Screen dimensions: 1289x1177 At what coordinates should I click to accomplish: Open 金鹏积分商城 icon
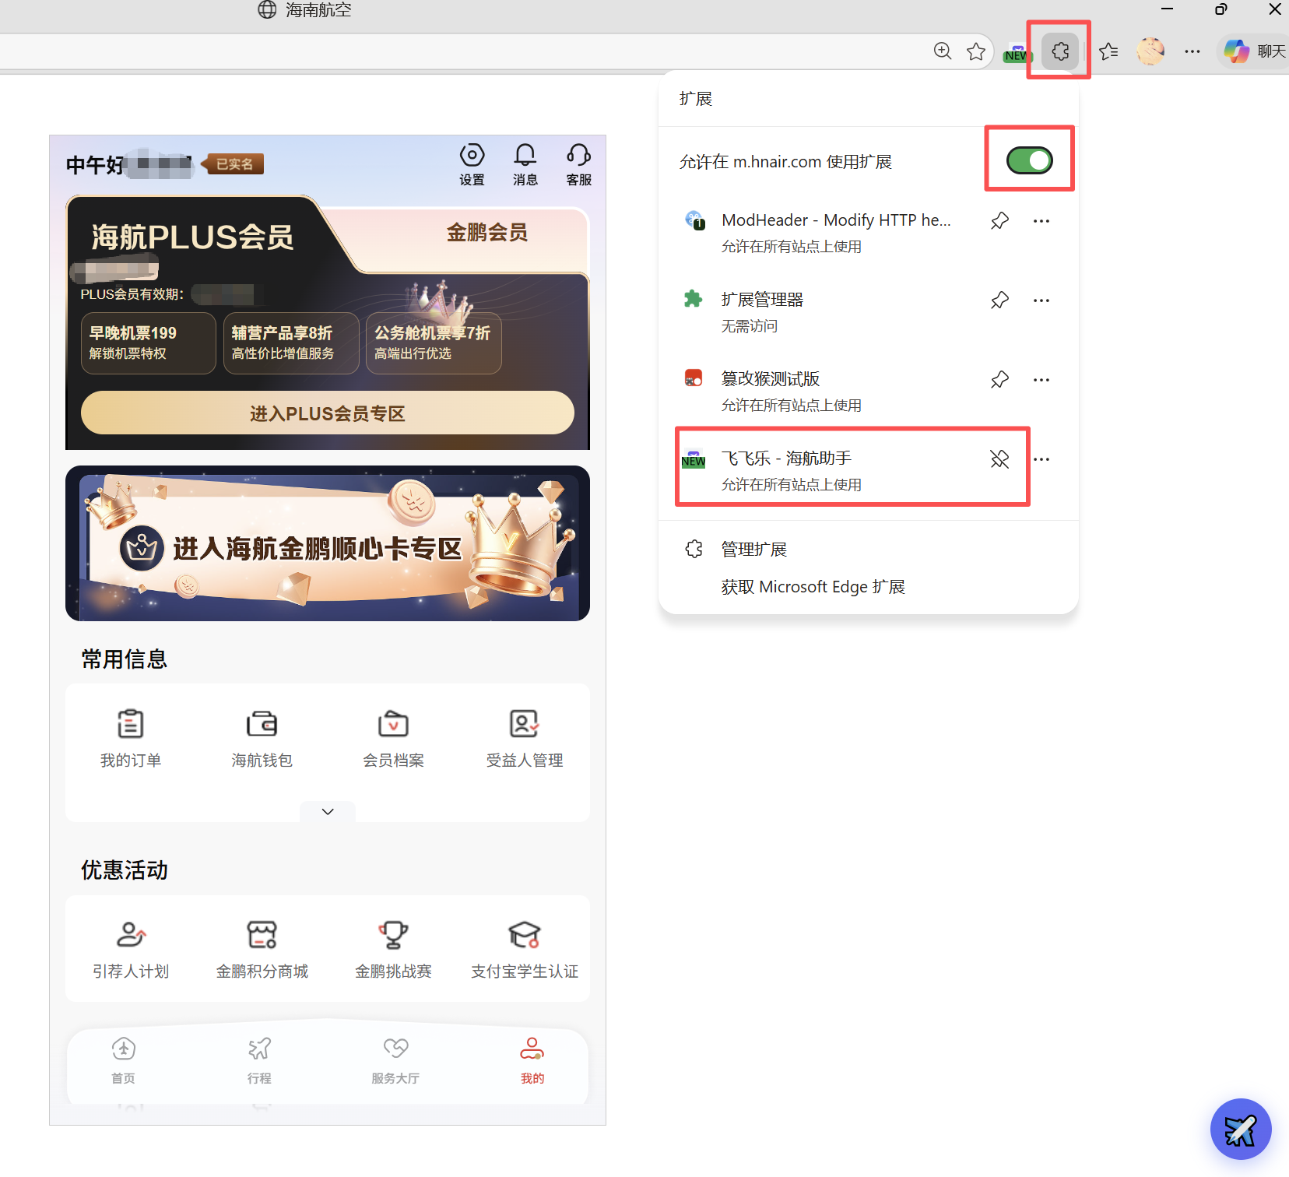click(x=262, y=950)
